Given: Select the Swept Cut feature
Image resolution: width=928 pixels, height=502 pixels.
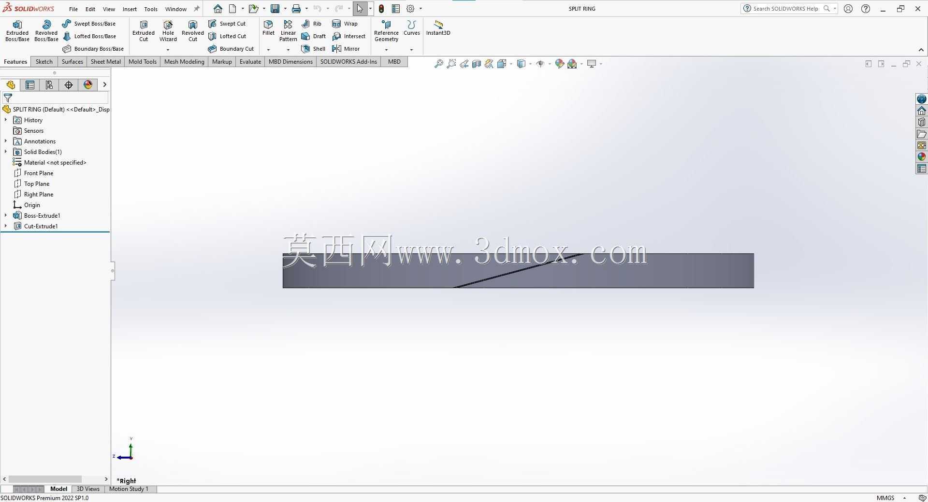Looking at the screenshot, I should [227, 24].
